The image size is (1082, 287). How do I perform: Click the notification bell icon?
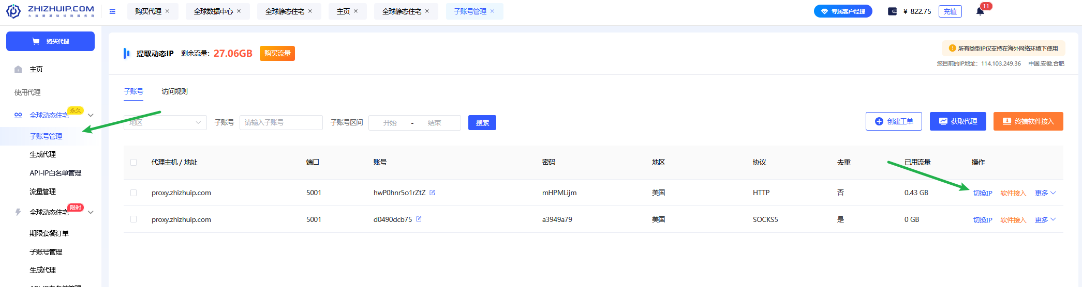click(980, 11)
